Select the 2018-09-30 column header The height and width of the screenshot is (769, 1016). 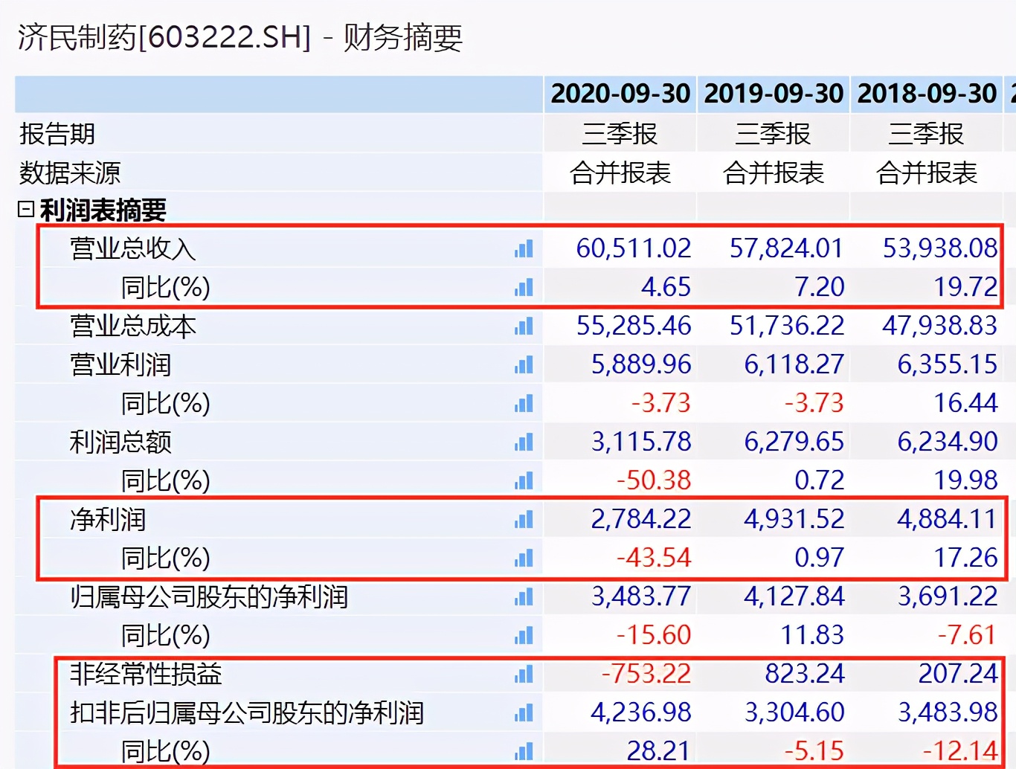click(x=927, y=94)
